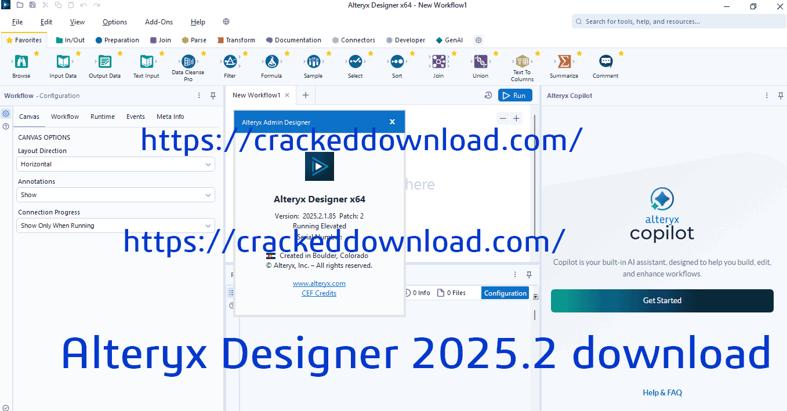Click the Data Cleanse Pro tool
Image resolution: width=787 pixels, height=411 pixels.
point(188,62)
